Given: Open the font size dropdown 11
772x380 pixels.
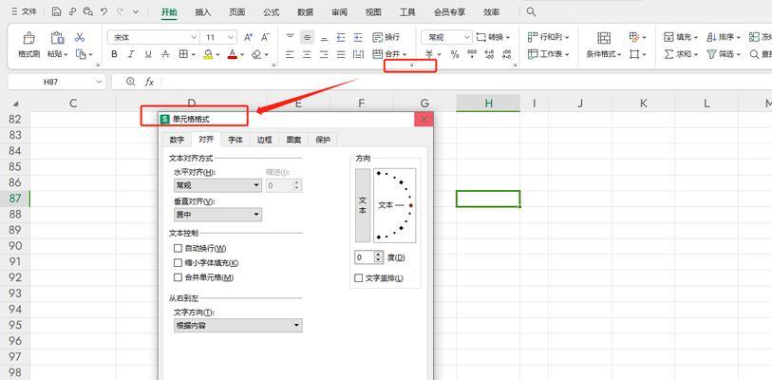Looking at the screenshot, I should click(x=232, y=37).
